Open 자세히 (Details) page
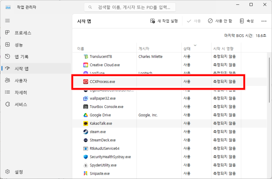Viewport: 272px width, 179px height. 36,92
